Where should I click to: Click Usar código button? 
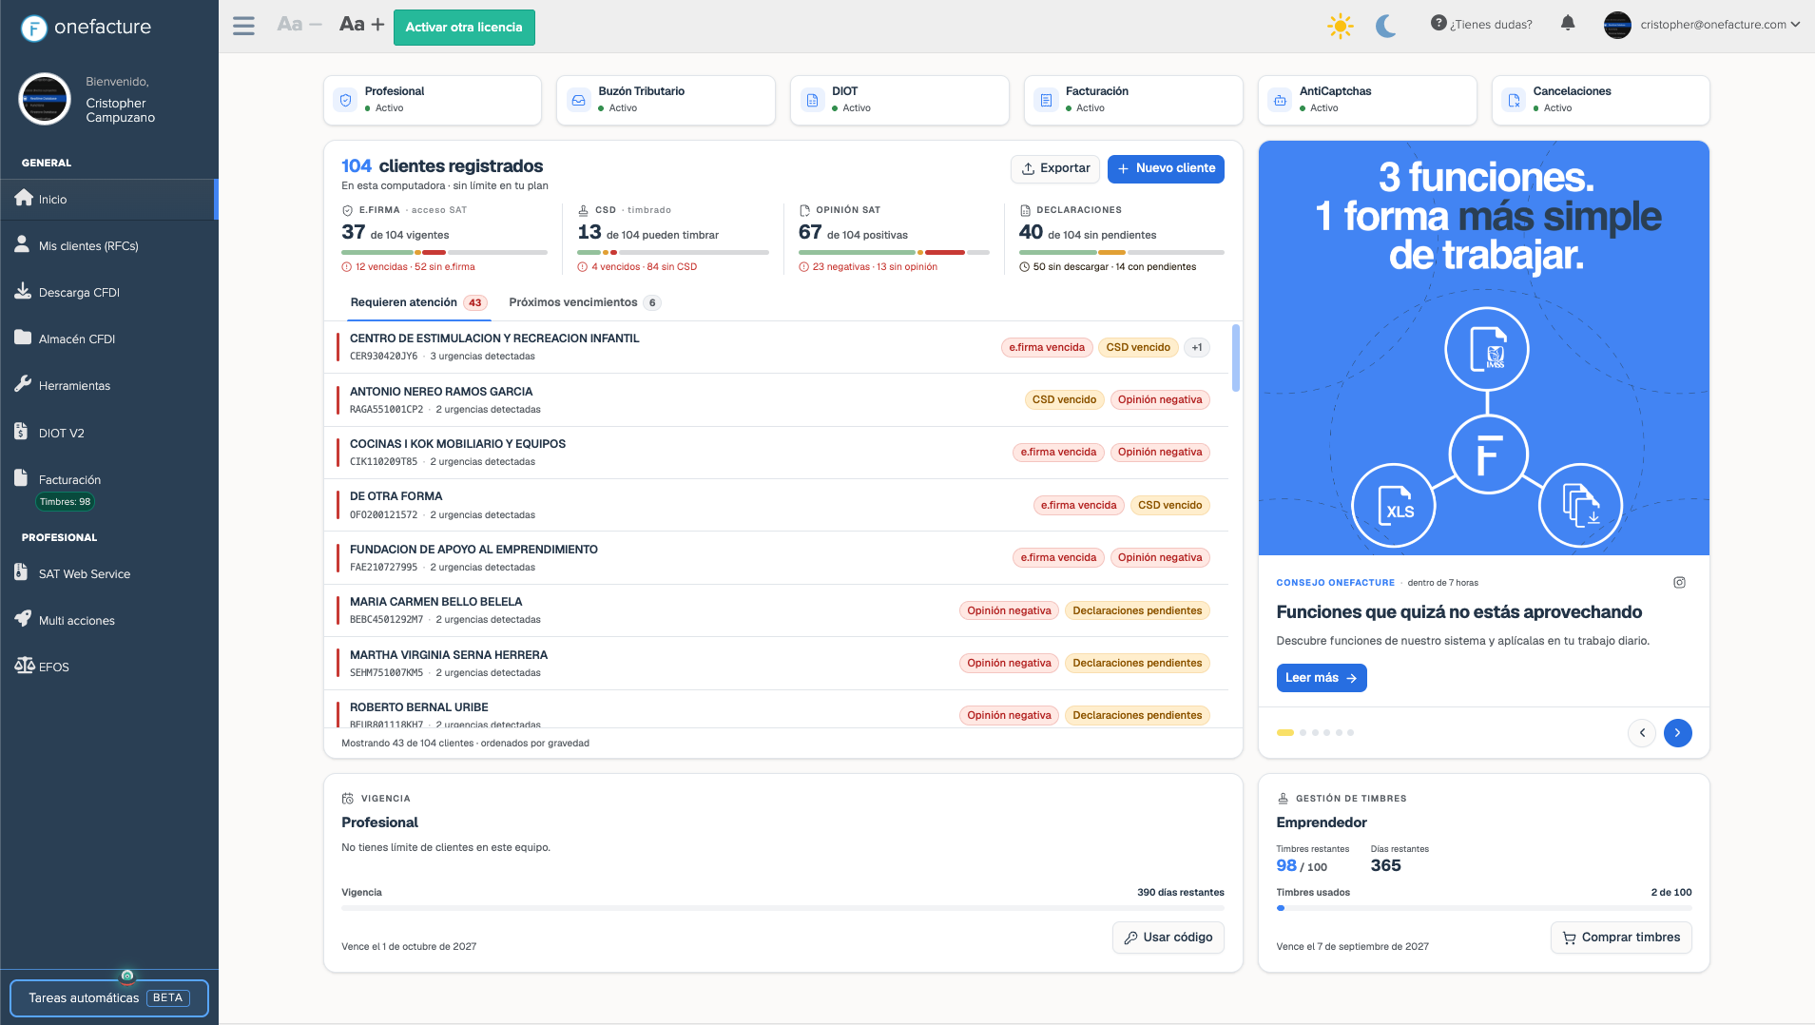coord(1168,938)
